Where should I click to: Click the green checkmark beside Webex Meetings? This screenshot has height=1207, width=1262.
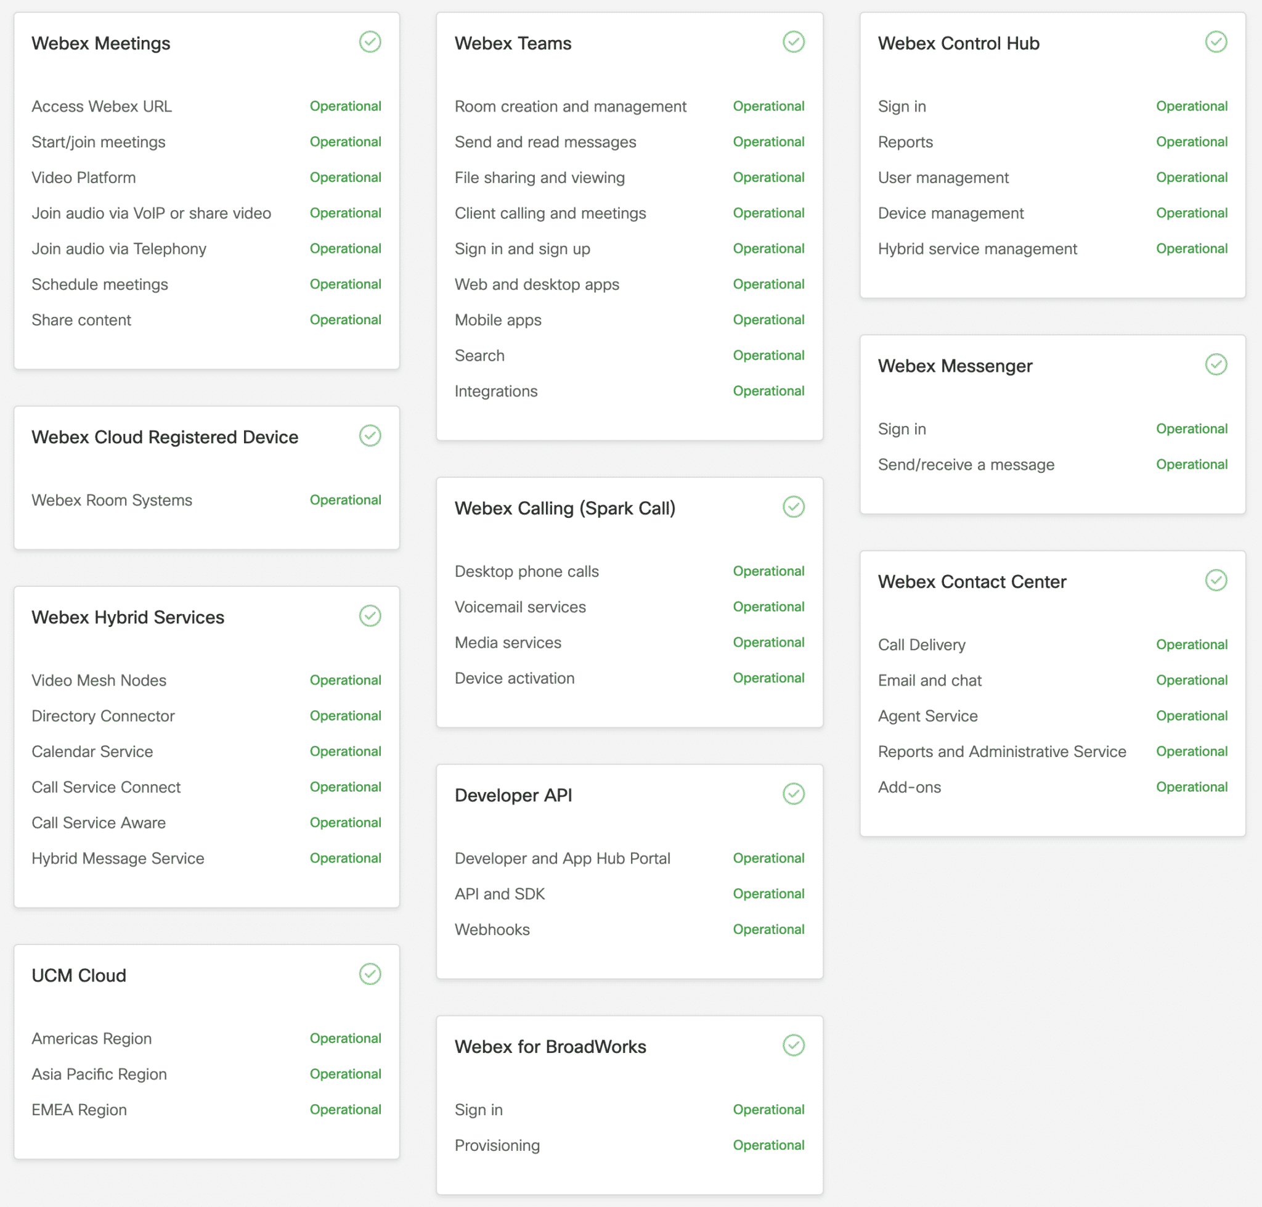pos(370,42)
